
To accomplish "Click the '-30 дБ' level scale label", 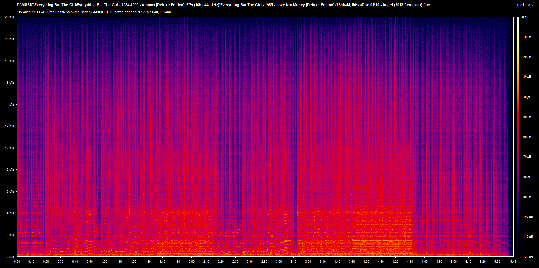I will 526,77.
